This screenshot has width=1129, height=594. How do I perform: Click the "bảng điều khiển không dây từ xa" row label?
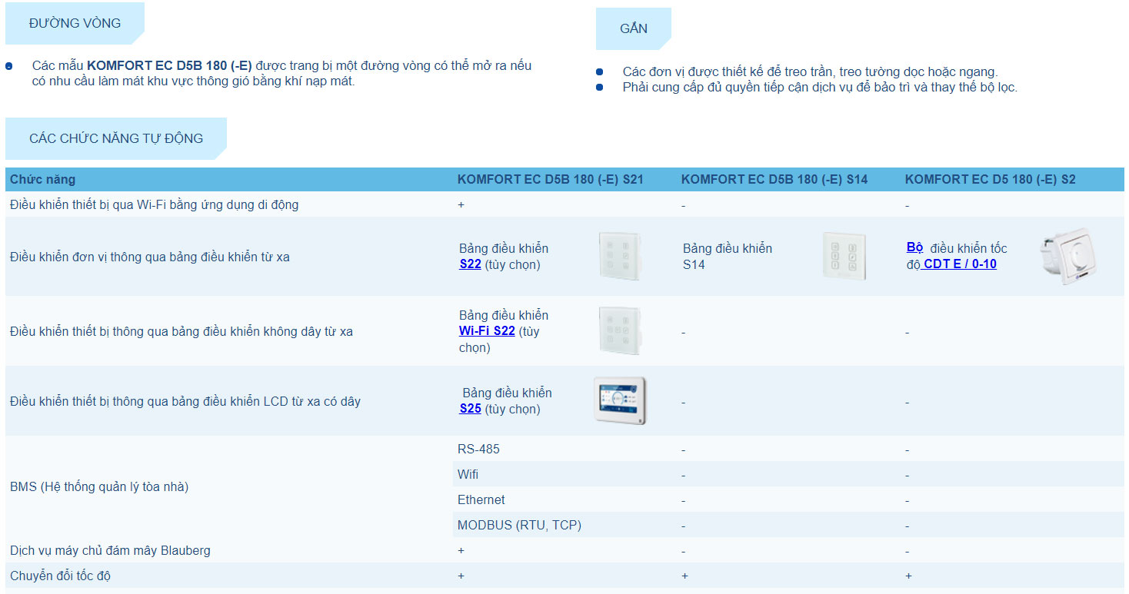[182, 331]
